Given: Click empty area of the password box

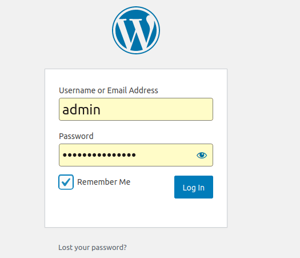Looking at the screenshot, I should click(165, 155).
